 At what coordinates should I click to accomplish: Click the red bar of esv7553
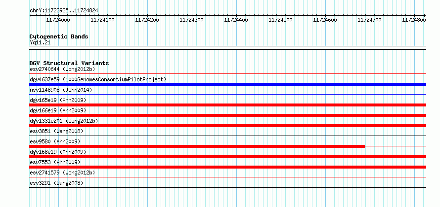[x=227, y=167]
